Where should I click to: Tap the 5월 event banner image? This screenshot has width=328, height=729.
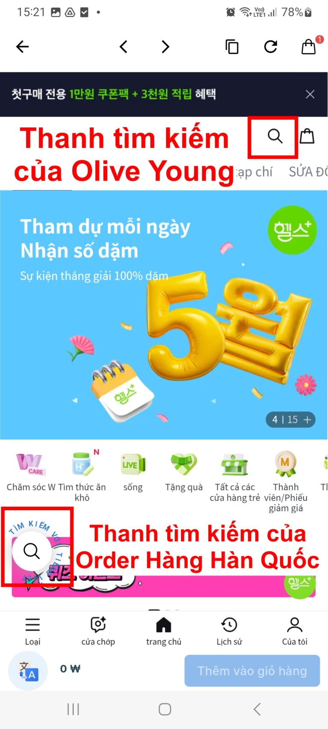(x=164, y=315)
